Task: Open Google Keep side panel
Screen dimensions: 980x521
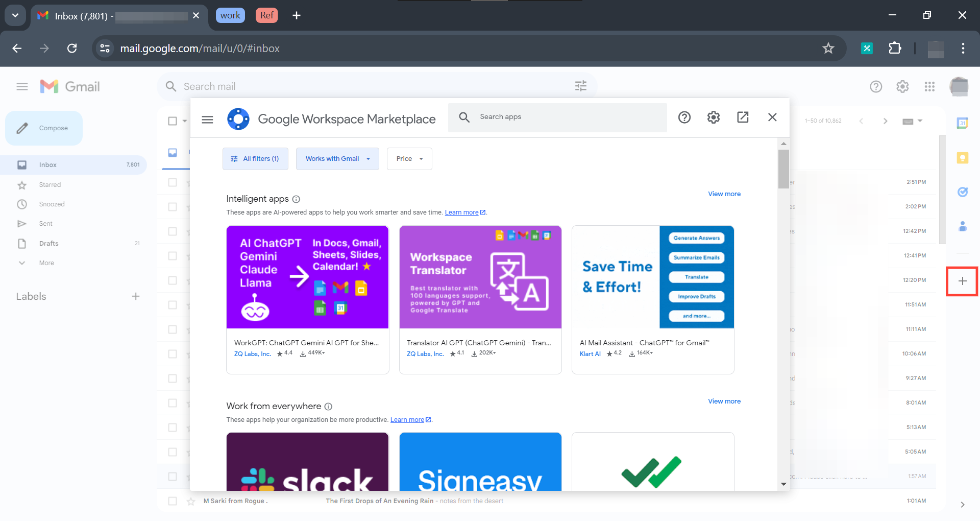Action: tap(963, 158)
